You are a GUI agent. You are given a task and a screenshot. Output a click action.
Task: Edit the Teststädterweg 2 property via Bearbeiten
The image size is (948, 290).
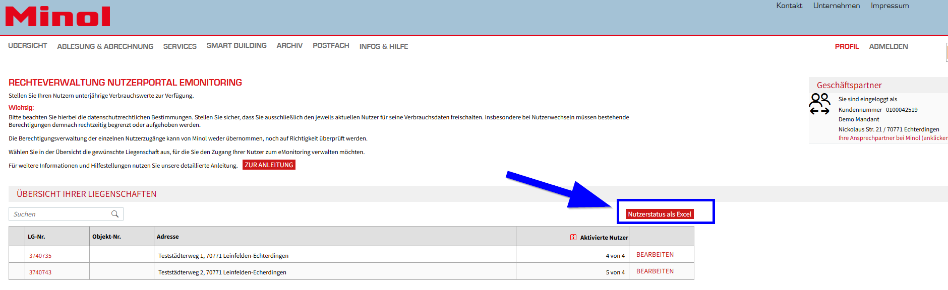point(655,271)
